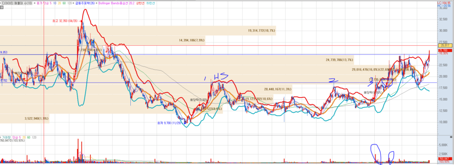Select the stock name label (10) at chart top-left

17,3
